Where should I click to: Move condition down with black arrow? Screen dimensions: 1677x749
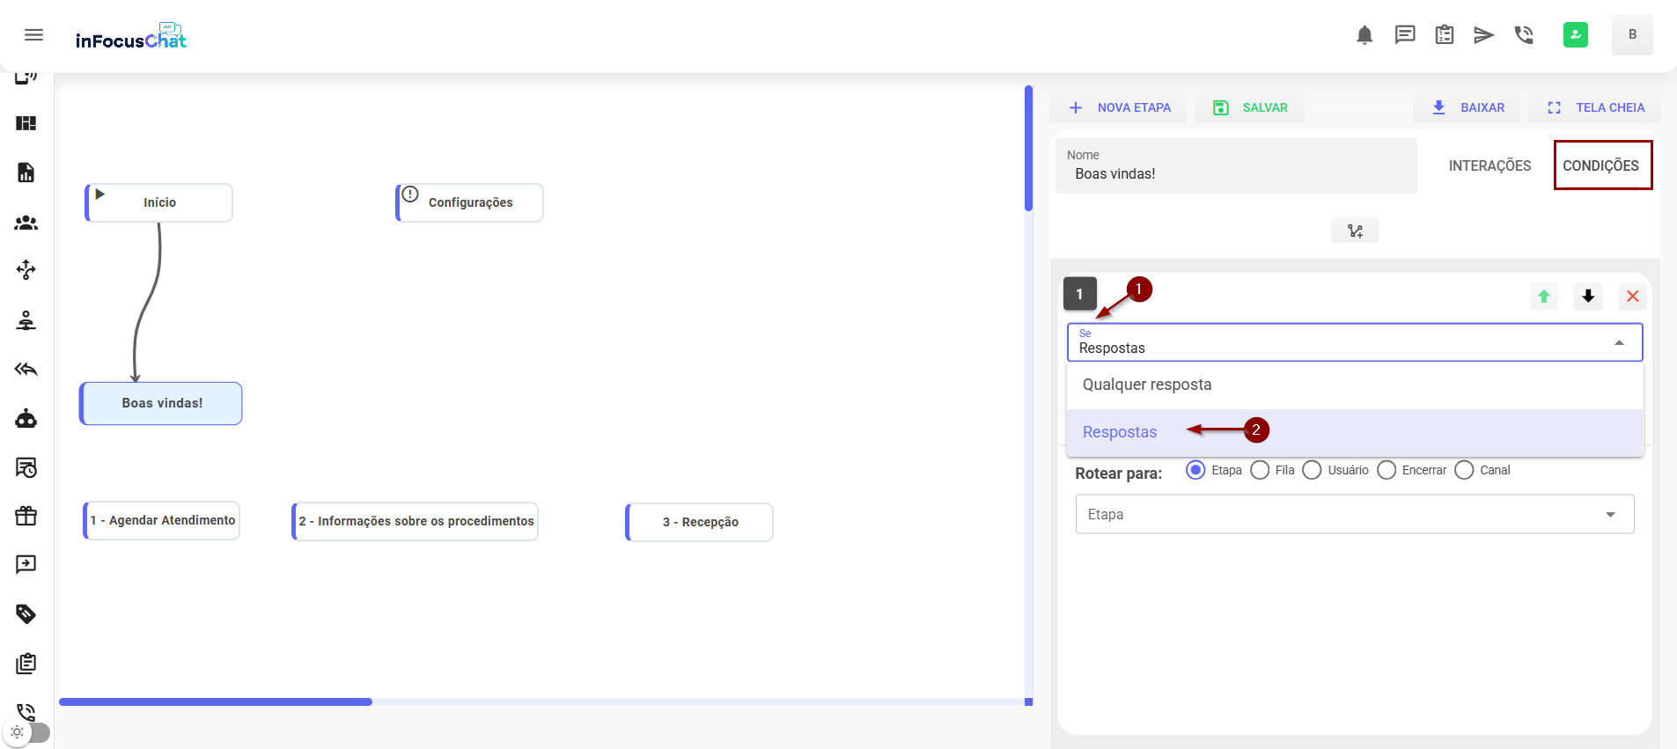(x=1588, y=297)
